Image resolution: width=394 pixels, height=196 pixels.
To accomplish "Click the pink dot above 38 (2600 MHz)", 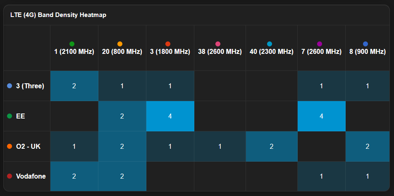I will [x=218, y=44].
